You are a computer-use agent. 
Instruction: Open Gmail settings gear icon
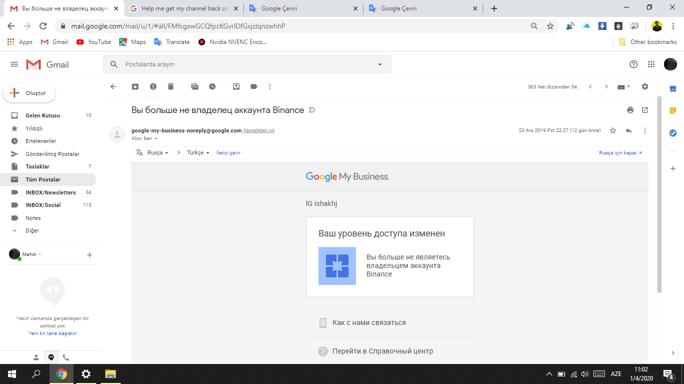click(x=645, y=86)
